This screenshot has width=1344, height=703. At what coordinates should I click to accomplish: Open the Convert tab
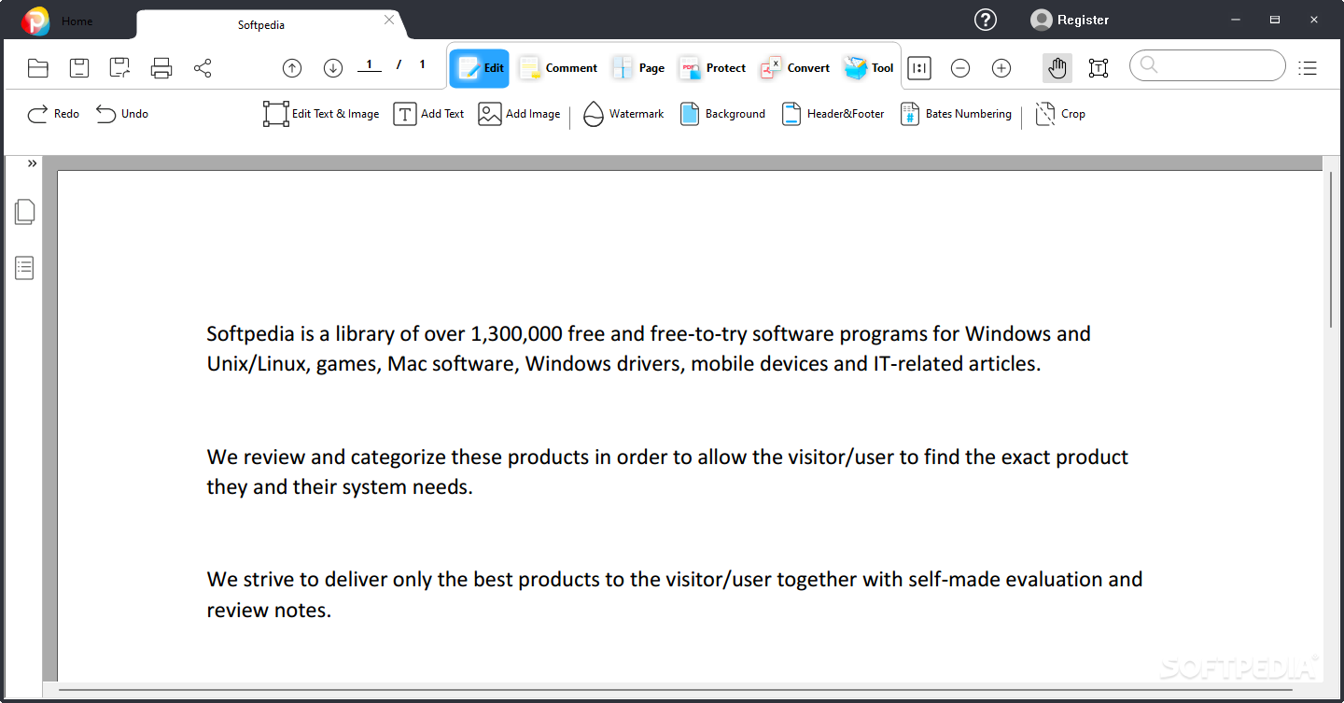[x=795, y=68]
